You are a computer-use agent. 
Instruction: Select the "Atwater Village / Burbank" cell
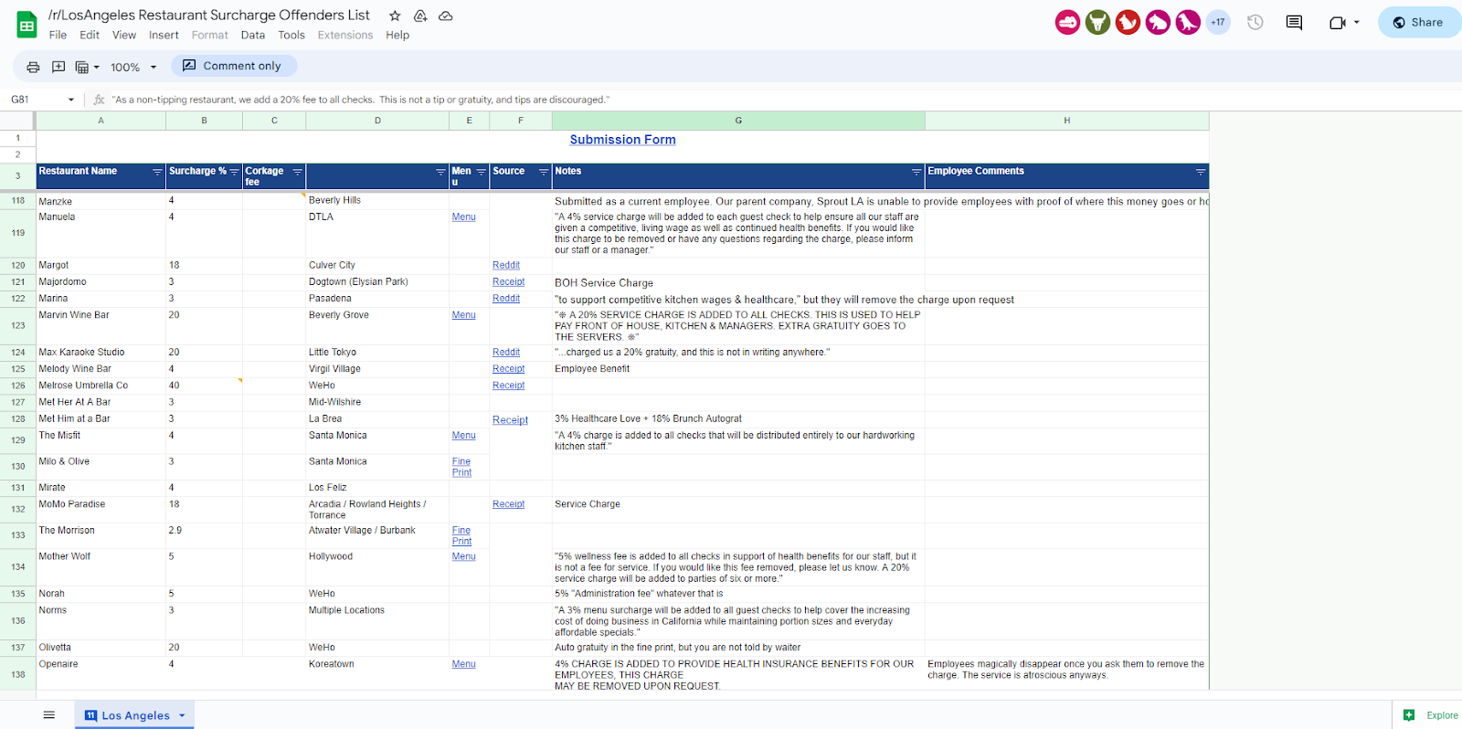(377, 535)
